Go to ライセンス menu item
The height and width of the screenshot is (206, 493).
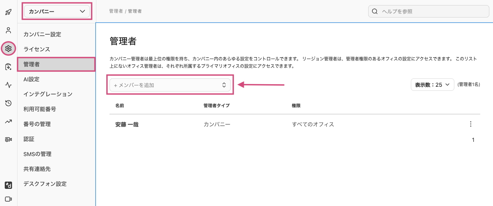tap(37, 49)
